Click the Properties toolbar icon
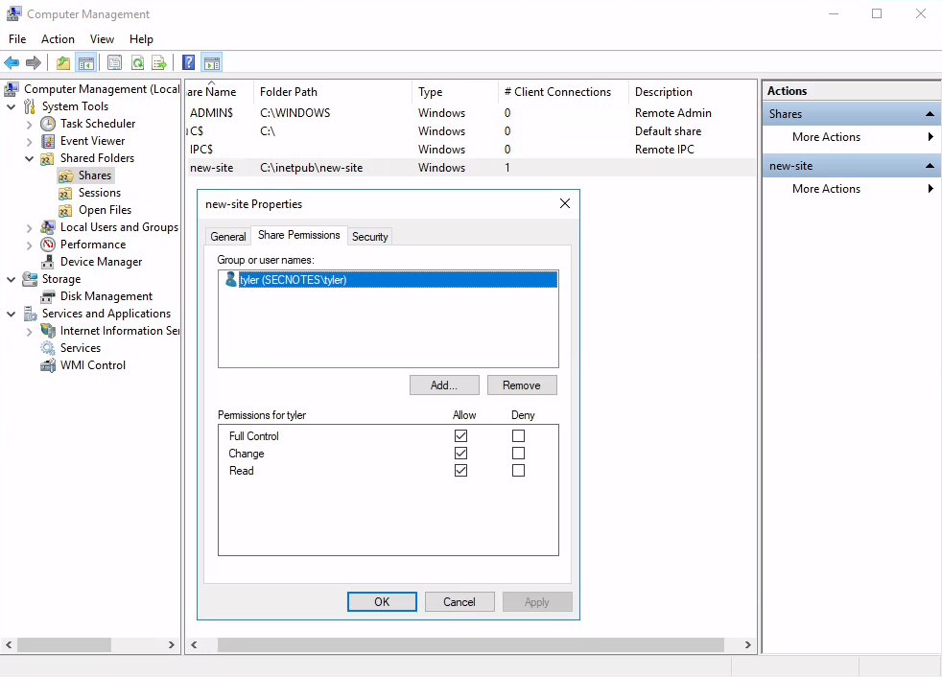The image size is (942, 677). 114,62
